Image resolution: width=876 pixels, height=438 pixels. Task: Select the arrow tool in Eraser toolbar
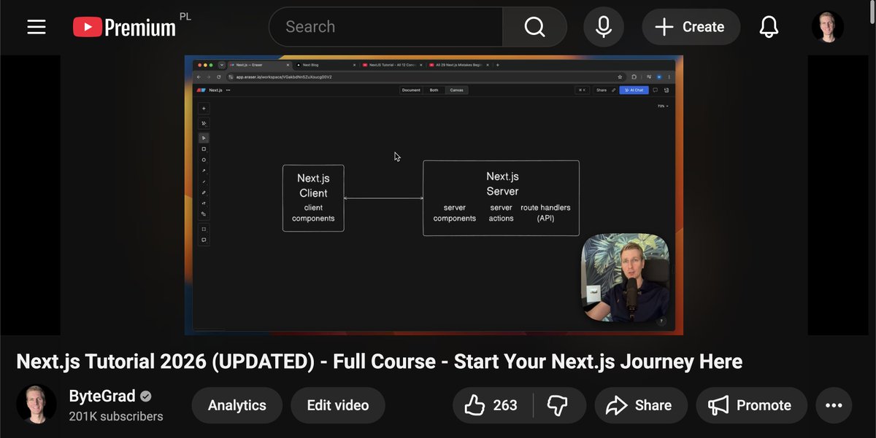click(x=204, y=171)
